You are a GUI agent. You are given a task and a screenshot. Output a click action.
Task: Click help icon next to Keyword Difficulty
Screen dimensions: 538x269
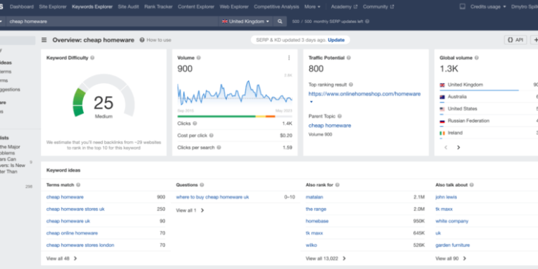click(x=93, y=58)
